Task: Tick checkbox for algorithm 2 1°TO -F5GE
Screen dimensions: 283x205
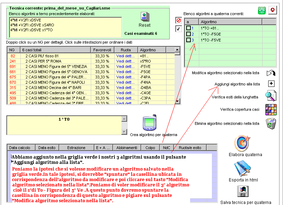Action: (x=188, y=34)
